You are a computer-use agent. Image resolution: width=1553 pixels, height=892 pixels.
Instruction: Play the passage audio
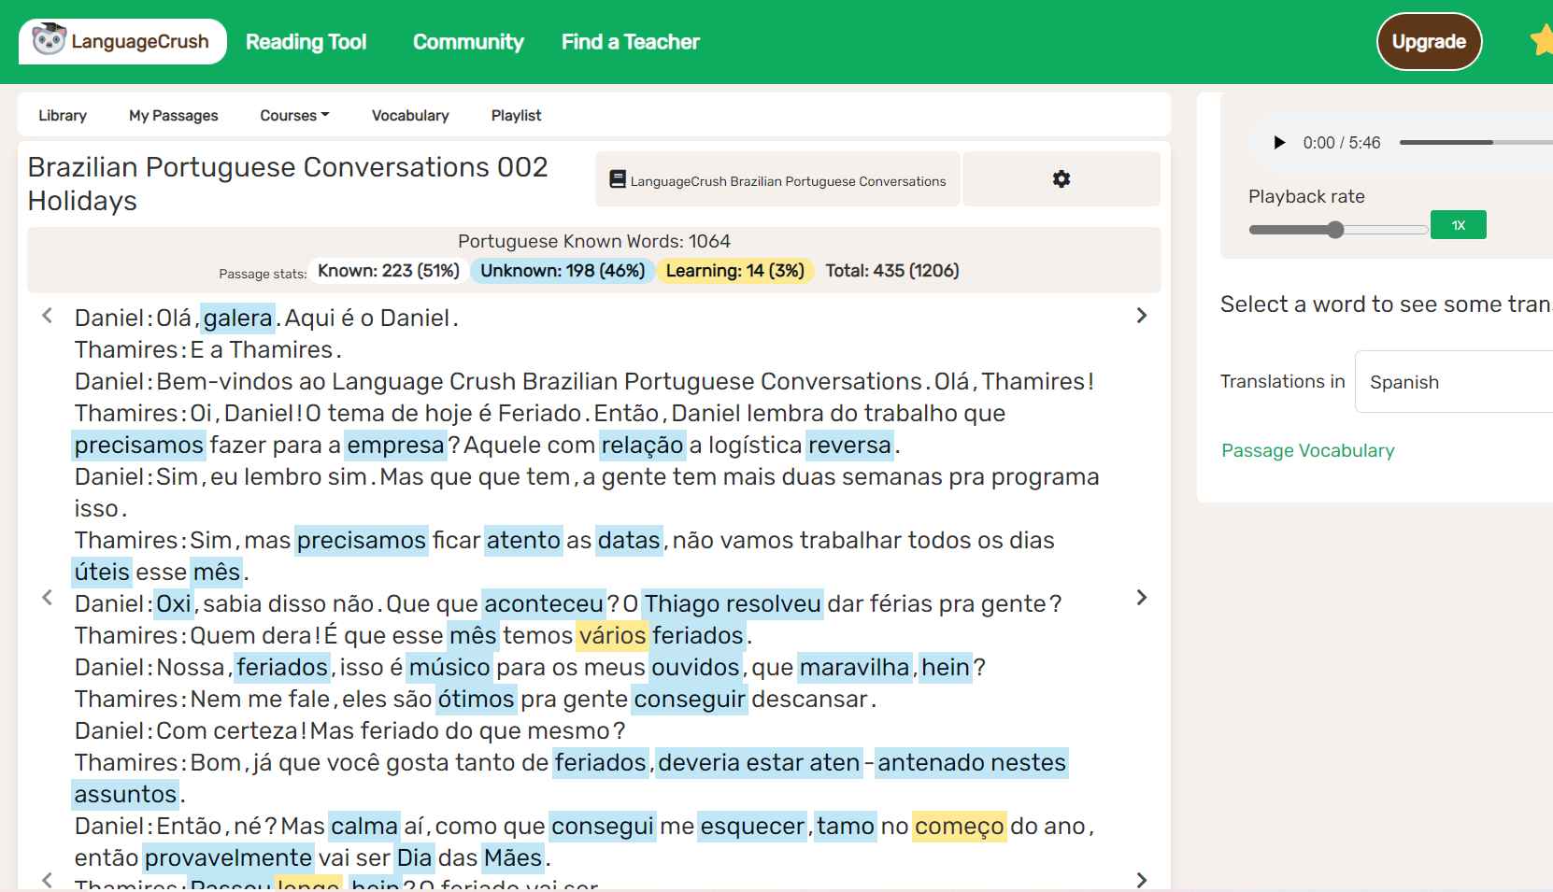point(1279,143)
